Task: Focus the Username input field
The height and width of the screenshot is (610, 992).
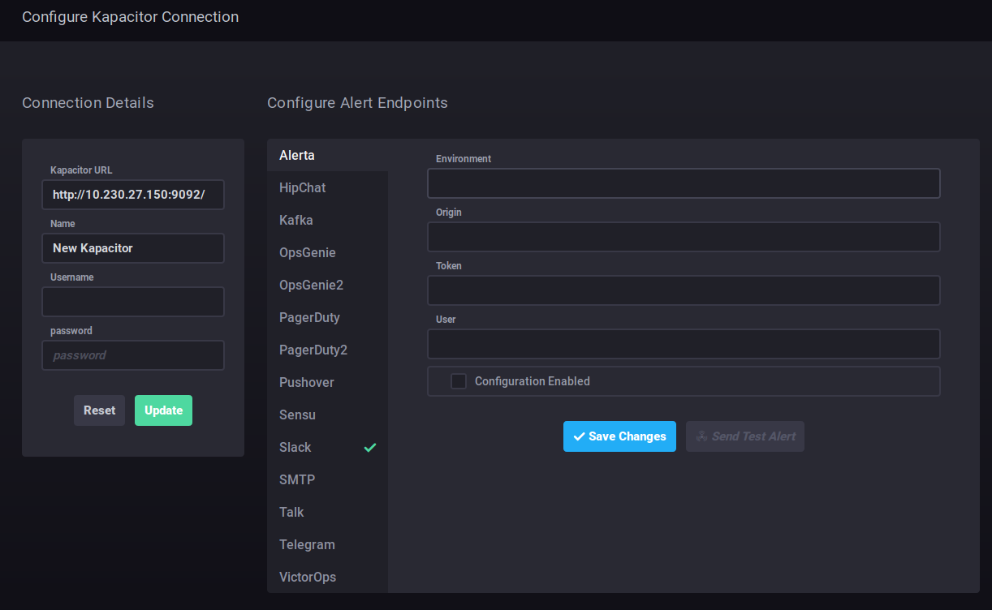Action: pos(133,302)
